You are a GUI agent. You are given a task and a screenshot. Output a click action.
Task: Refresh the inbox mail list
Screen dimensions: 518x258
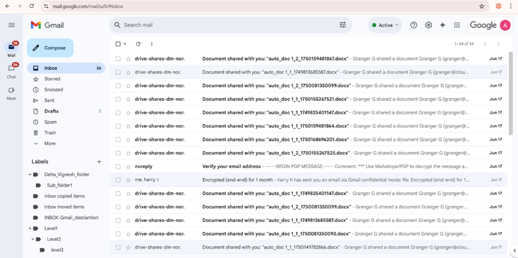[138, 44]
